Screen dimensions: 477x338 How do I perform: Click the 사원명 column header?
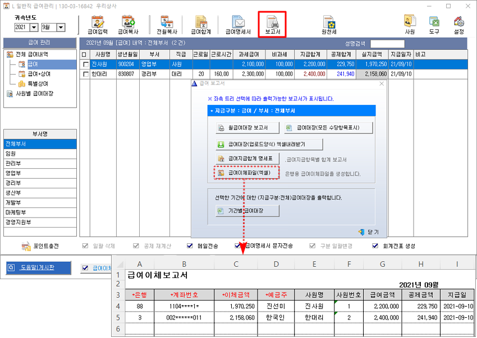(103, 55)
